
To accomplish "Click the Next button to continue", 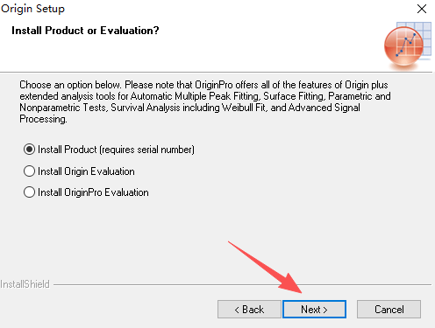I will click(314, 310).
